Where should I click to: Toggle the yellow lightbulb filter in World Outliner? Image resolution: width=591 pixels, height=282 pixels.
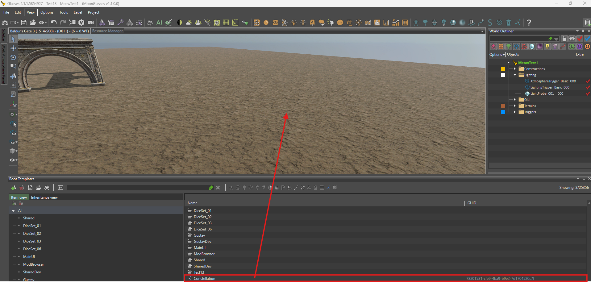547,47
